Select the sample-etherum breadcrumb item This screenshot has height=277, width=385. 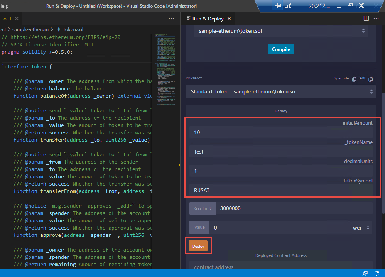(x=30, y=29)
